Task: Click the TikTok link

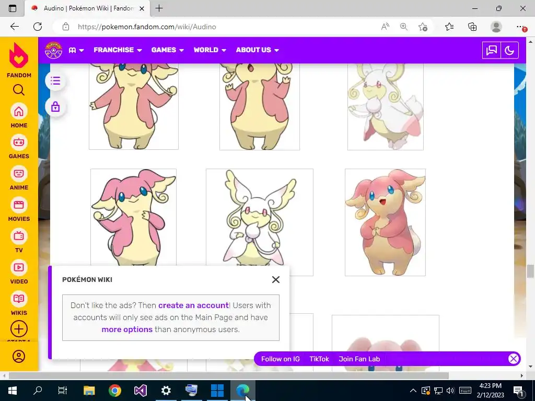Action: (x=319, y=359)
